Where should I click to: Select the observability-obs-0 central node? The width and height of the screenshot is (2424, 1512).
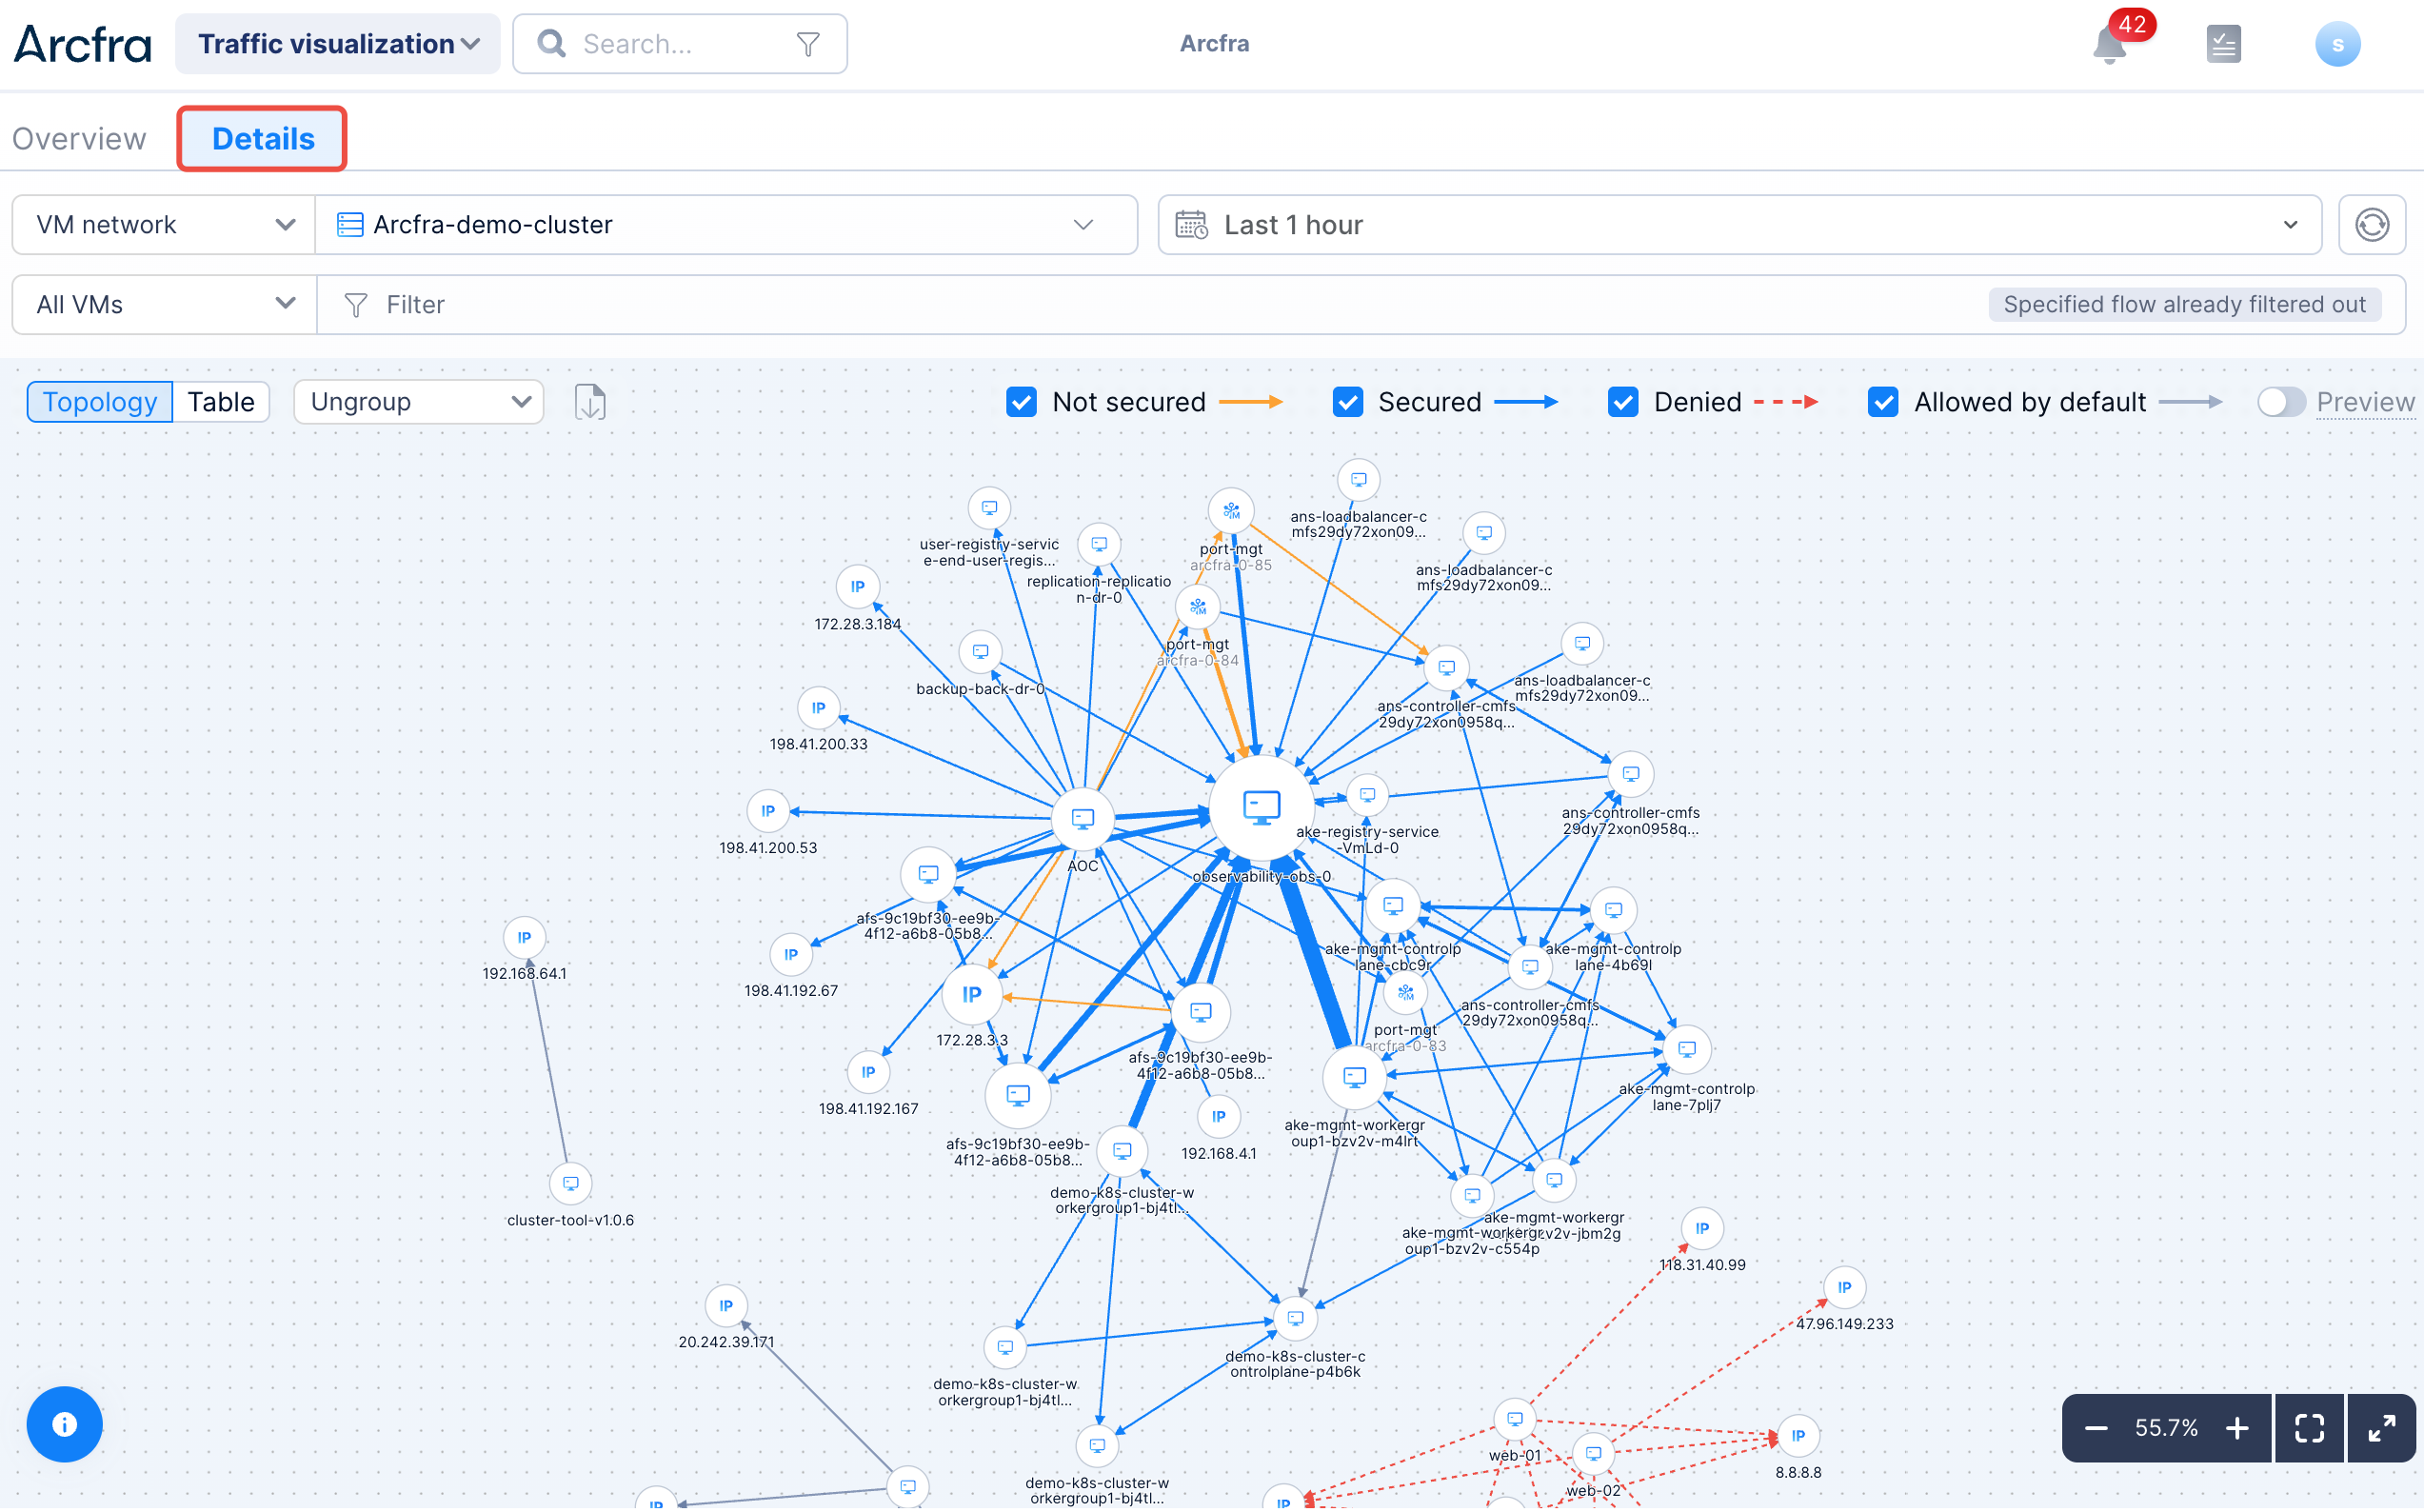[x=1261, y=806]
